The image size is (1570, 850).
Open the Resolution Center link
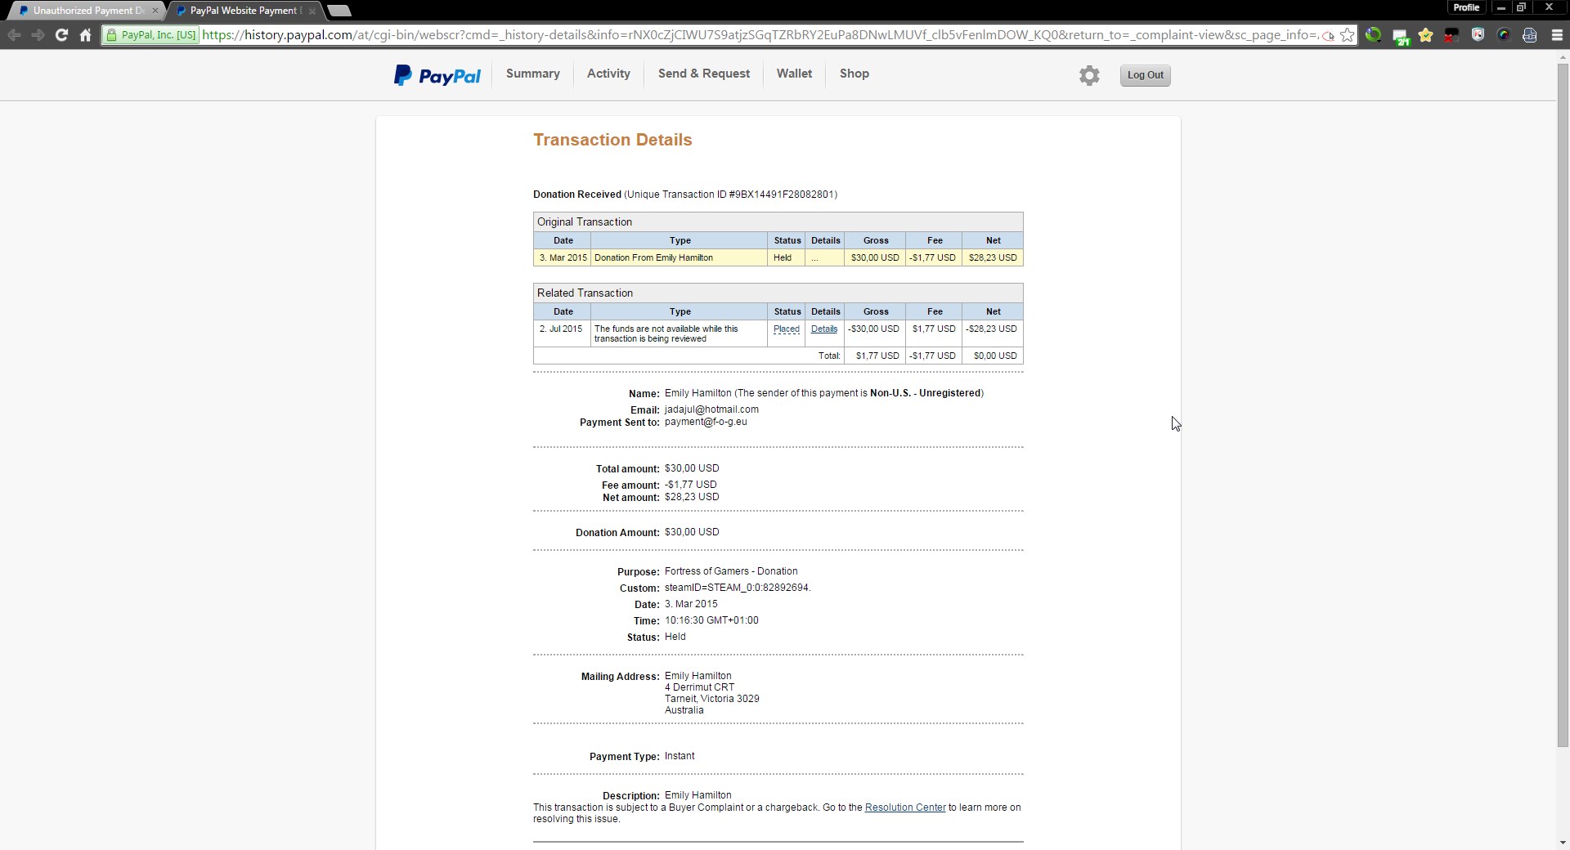[x=904, y=807]
